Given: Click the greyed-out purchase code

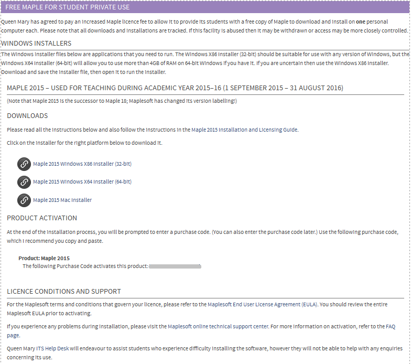Looking at the screenshot, I should click(175, 266).
